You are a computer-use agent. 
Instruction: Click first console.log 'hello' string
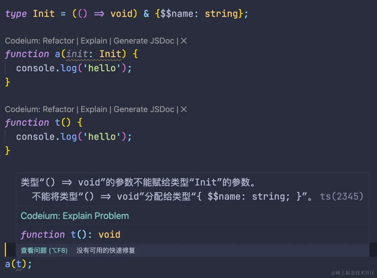(x=102, y=68)
